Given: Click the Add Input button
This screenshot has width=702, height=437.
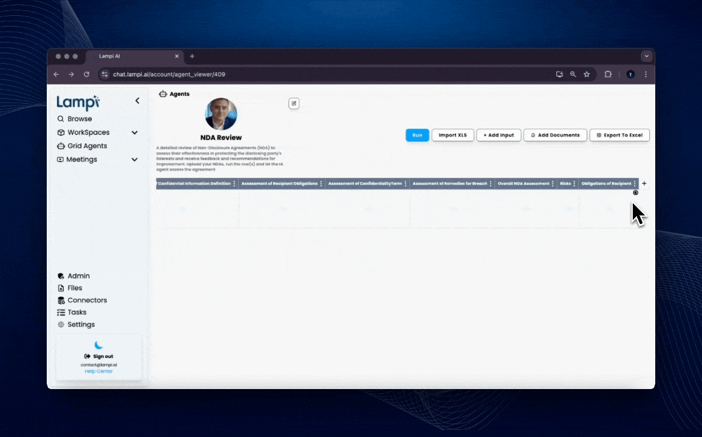Looking at the screenshot, I should click(x=499, y=135).
